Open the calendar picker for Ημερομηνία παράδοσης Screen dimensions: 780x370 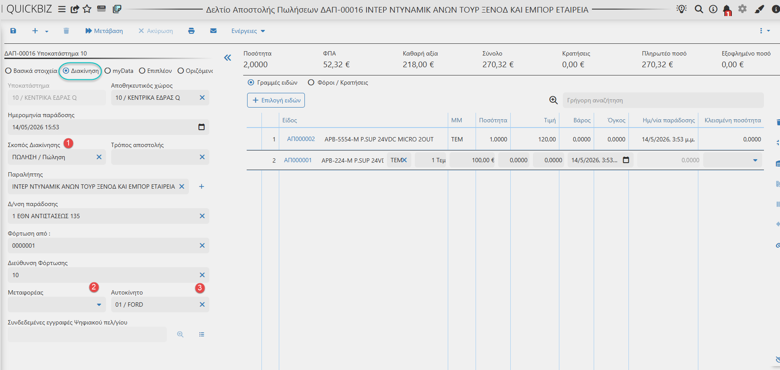[x=202, y=127]
